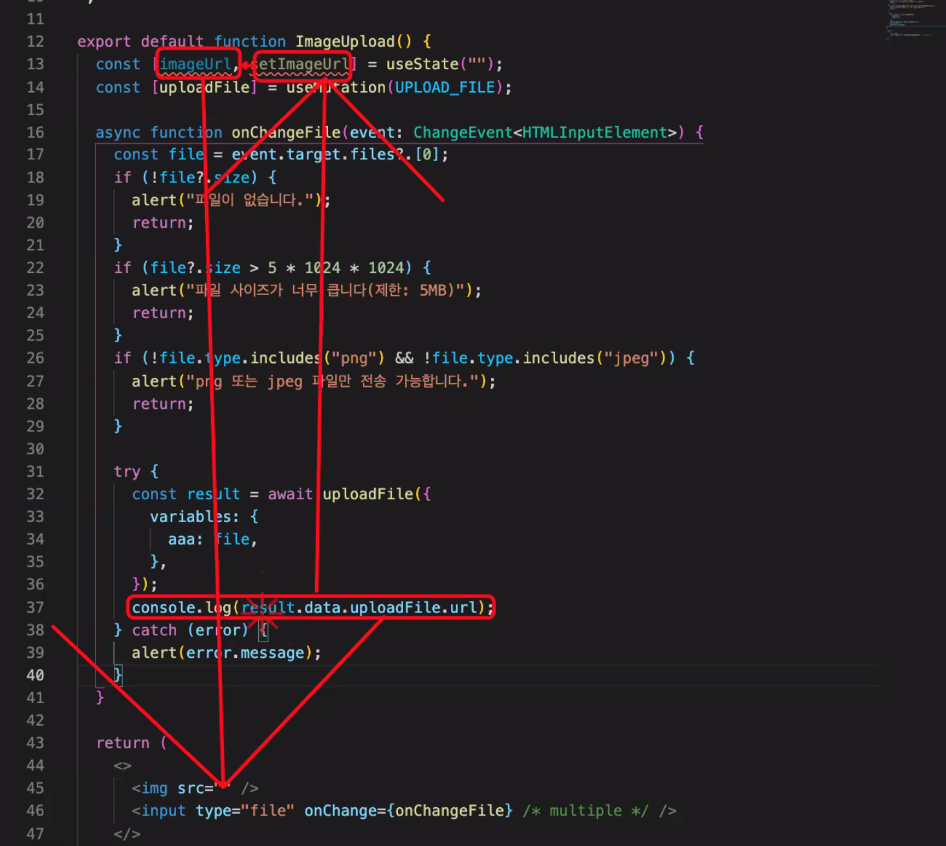
Task: Click onChangeFile in the async function declaration
Action: (x=286, y=133)
